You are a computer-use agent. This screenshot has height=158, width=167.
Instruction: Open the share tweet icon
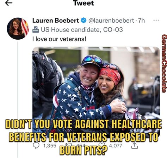click(x=135, y=145)
